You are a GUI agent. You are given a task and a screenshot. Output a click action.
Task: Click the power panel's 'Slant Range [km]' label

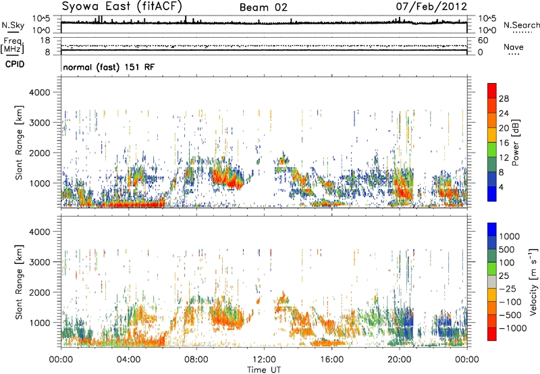pos(19,142)
